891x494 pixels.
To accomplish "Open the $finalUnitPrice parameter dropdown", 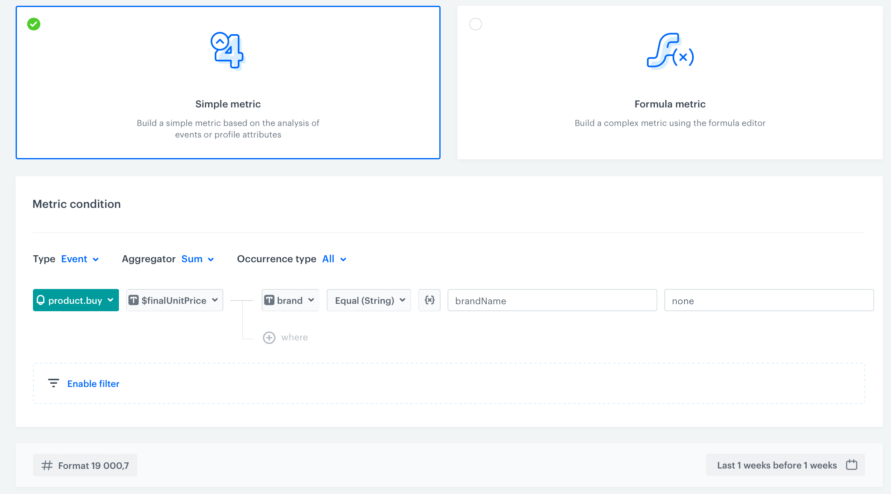I will tap(174, 300).
